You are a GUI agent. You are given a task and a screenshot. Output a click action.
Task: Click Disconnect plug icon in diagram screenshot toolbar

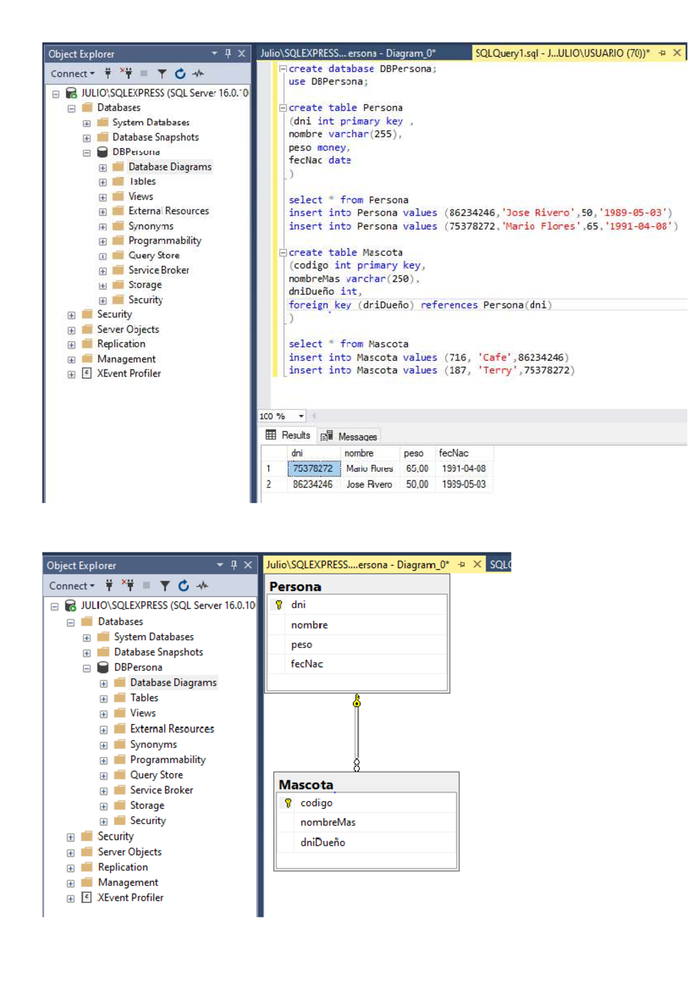128,585
